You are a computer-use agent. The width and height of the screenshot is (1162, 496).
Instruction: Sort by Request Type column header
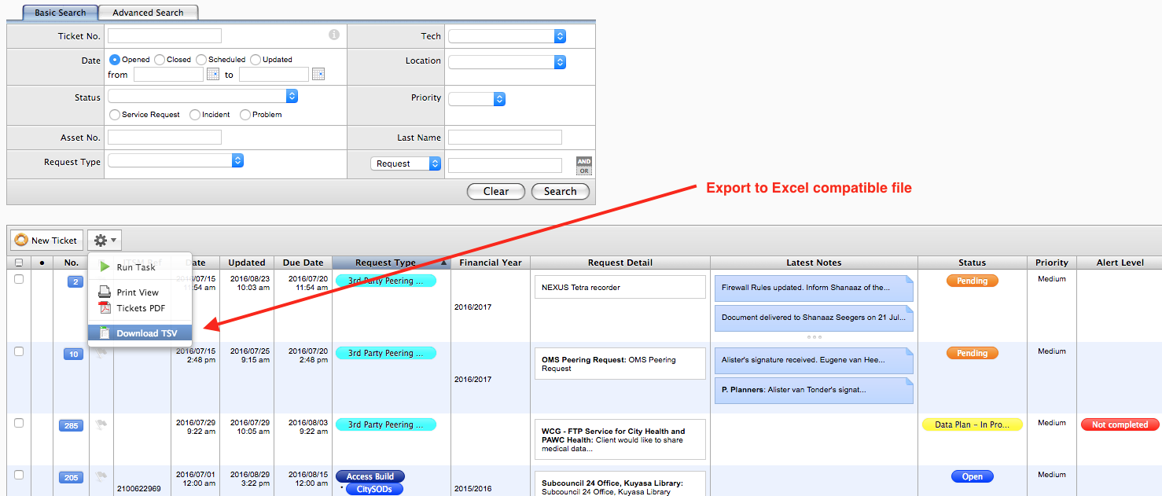tap(391, 263)
